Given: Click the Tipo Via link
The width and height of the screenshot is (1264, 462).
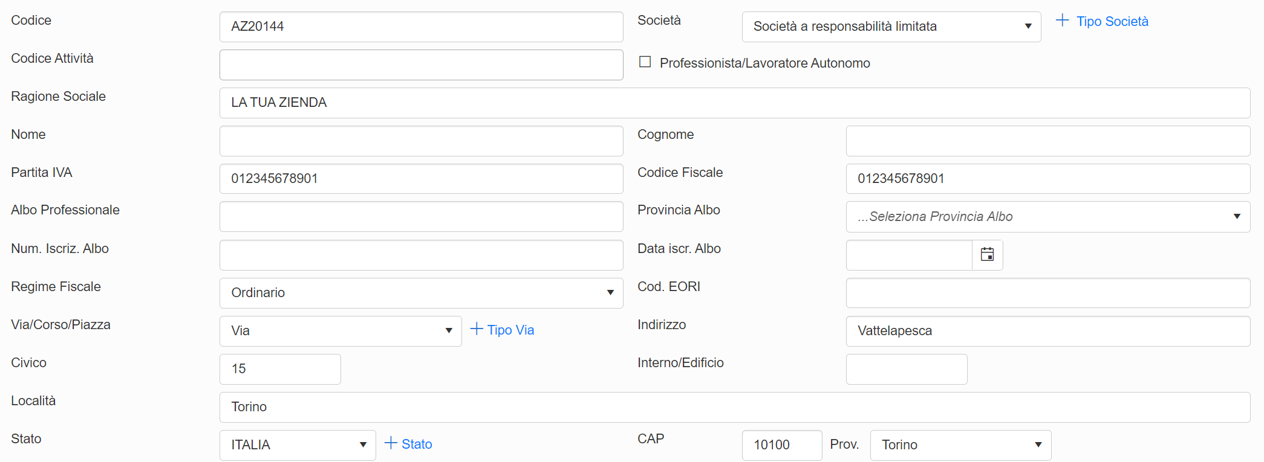Looking at the screenshot, I should click(510, 330).
